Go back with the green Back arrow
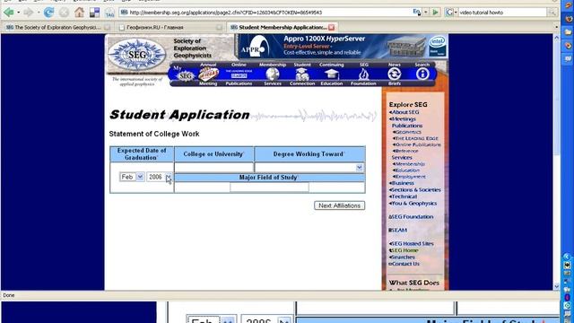The height and width of the screenshot is (323, 574). pyautogui.click(x=8, y=13)
